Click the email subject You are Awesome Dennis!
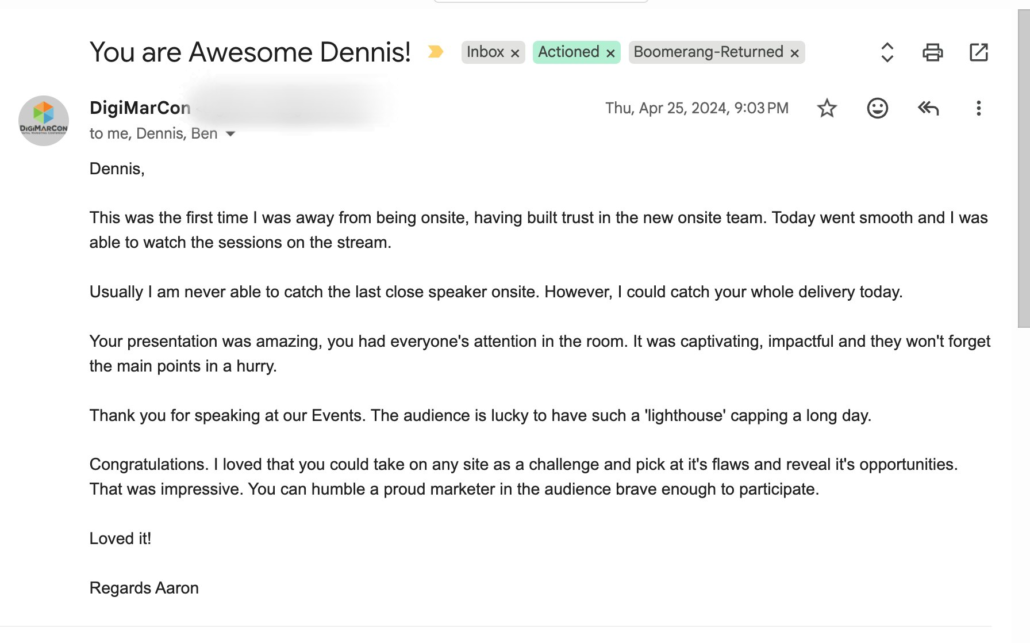The image size is (1030, 643). click(x=250, y=52)
